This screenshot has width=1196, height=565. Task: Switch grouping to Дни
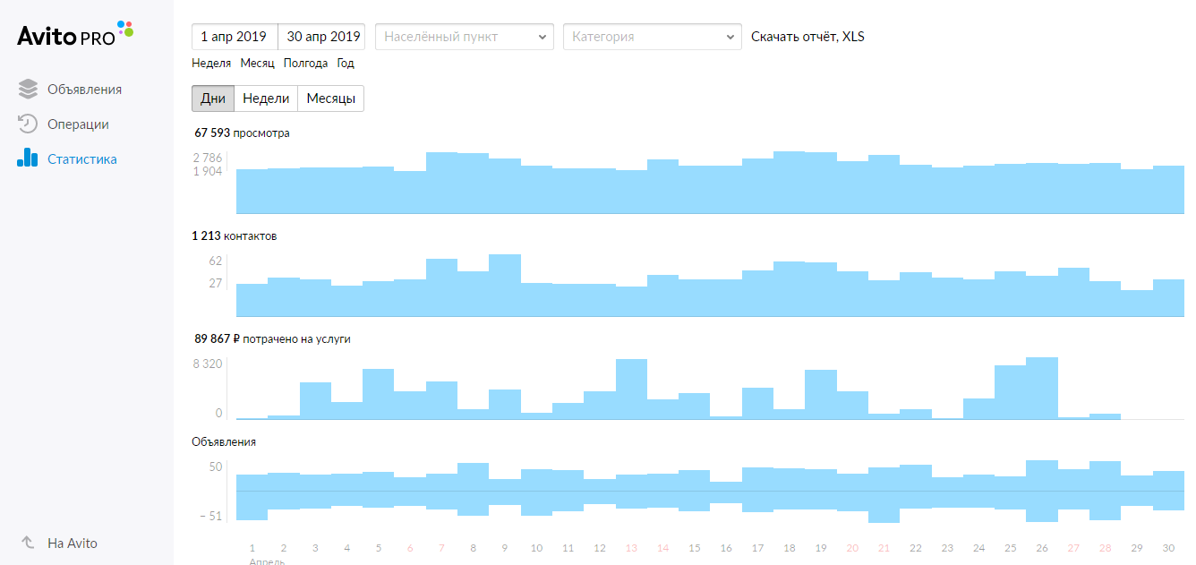coord(213,98)
